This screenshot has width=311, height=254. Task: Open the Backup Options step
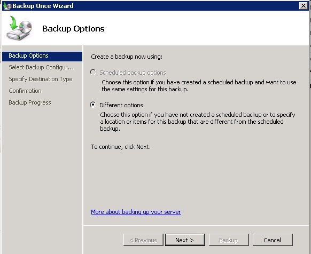point(42,56)
